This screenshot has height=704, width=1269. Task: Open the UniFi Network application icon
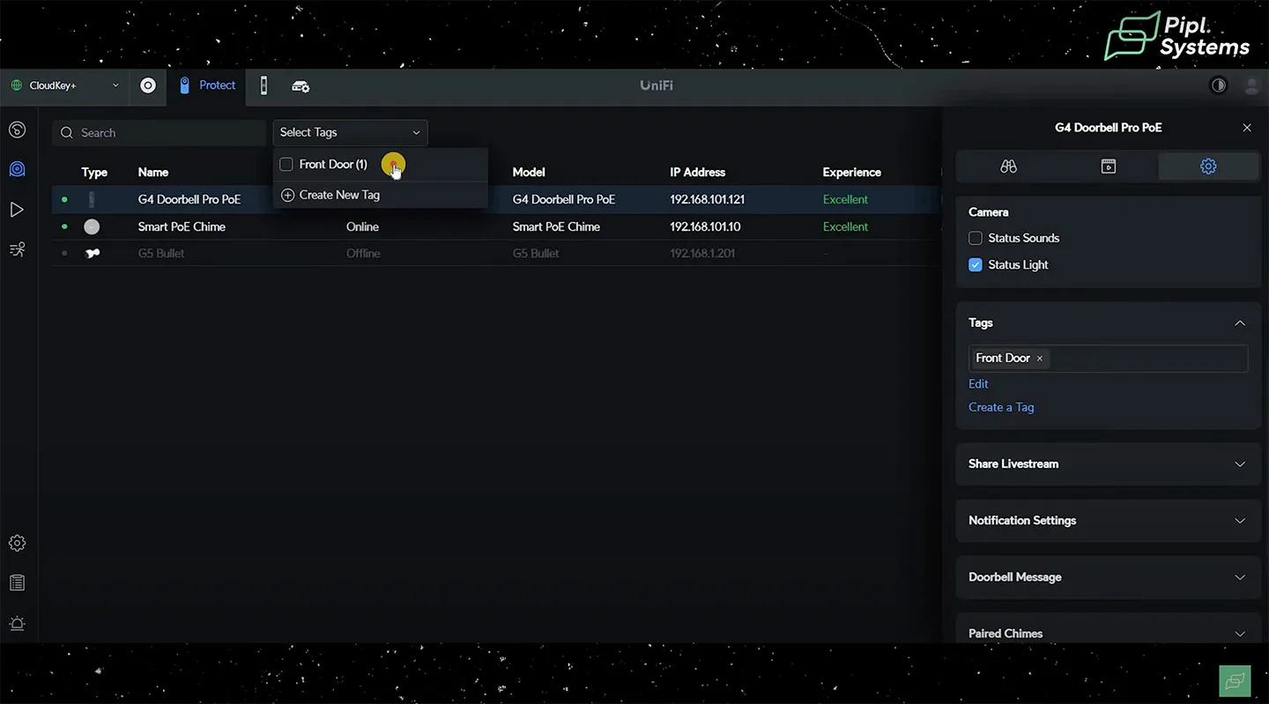[x=148, y=85]
